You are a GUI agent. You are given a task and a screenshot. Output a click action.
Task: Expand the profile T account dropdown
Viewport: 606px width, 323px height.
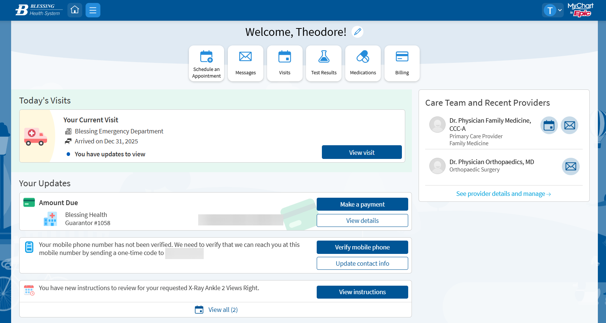553,10
